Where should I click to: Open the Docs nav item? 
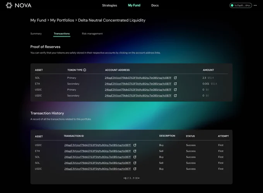[x=155, y=5]
